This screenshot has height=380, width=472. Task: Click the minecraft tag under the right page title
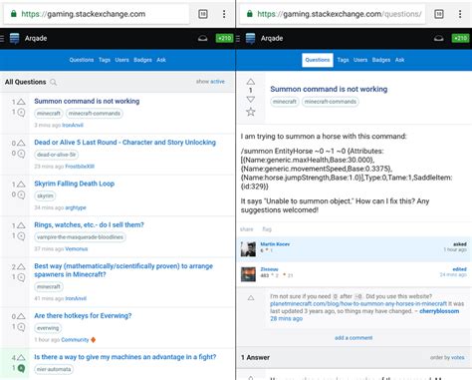click(285, 102)
